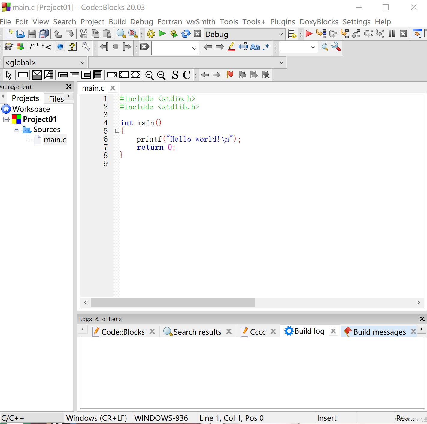Screen dimensions: 427x424
Task: Fold the main function code block
Action: (x=117, y=131)
